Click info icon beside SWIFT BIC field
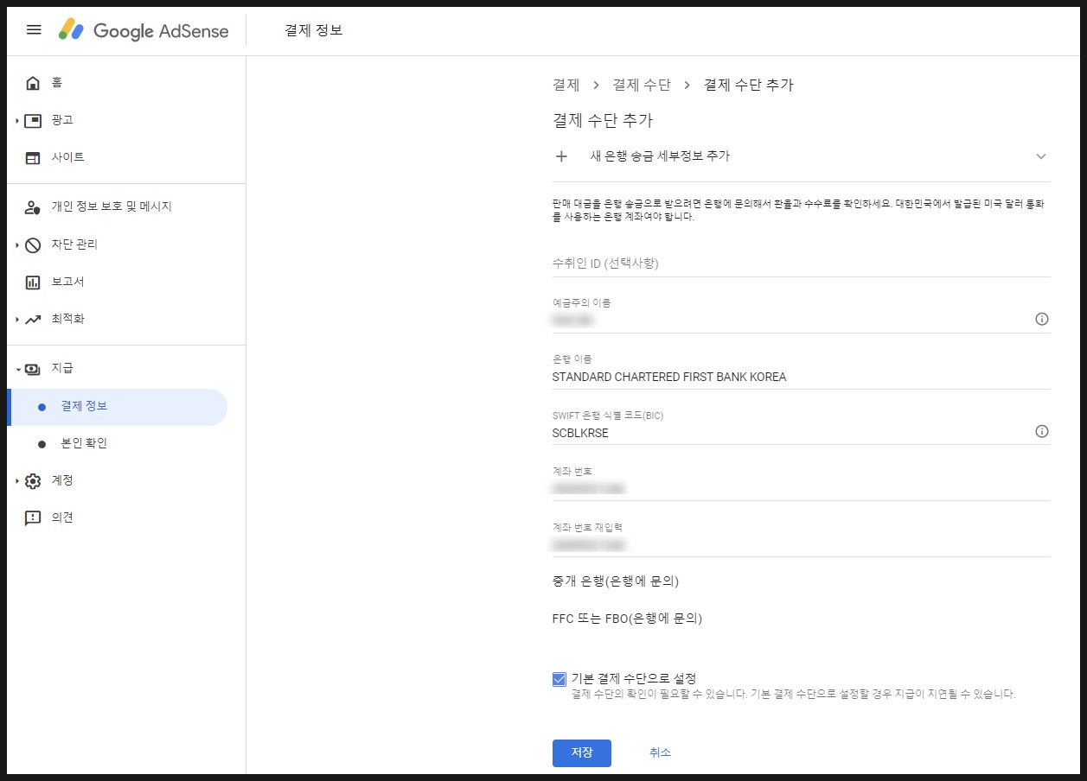This screenshot has width=1087, height=781. 1042,431
